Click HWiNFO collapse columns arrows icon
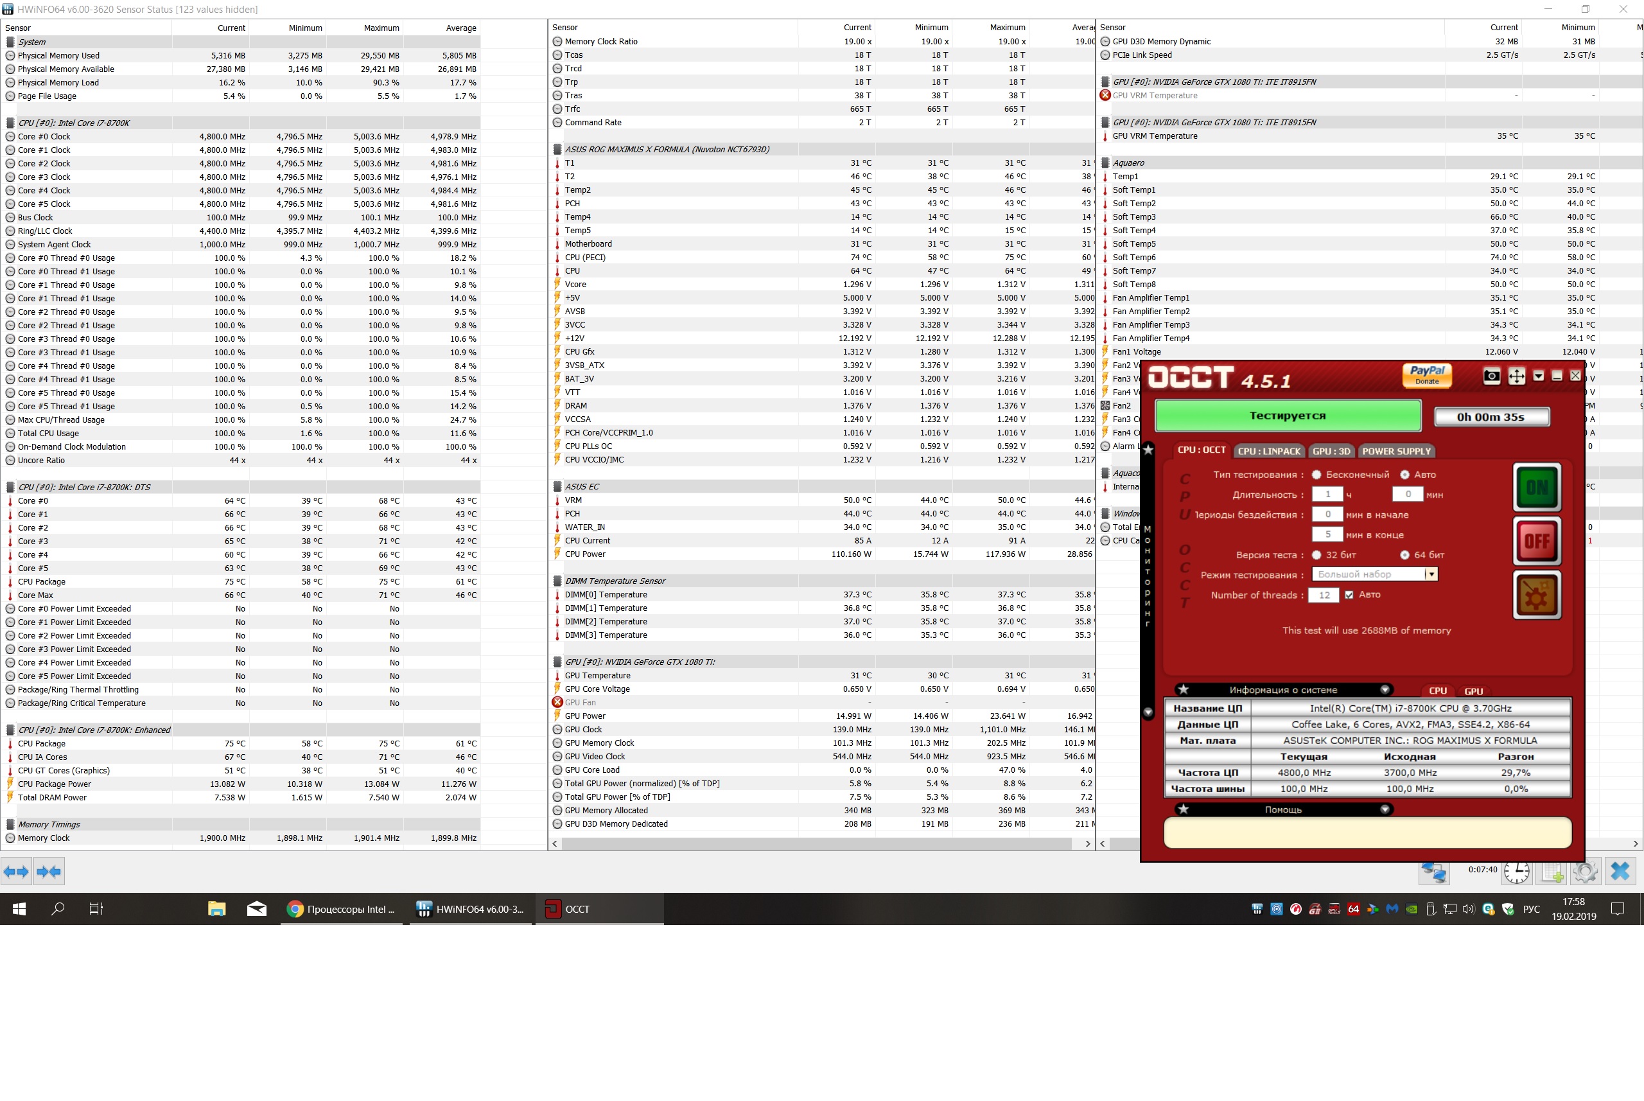Image resolution: width=1644 pixels, height=1101 pixels. click(x=49, y=872)
